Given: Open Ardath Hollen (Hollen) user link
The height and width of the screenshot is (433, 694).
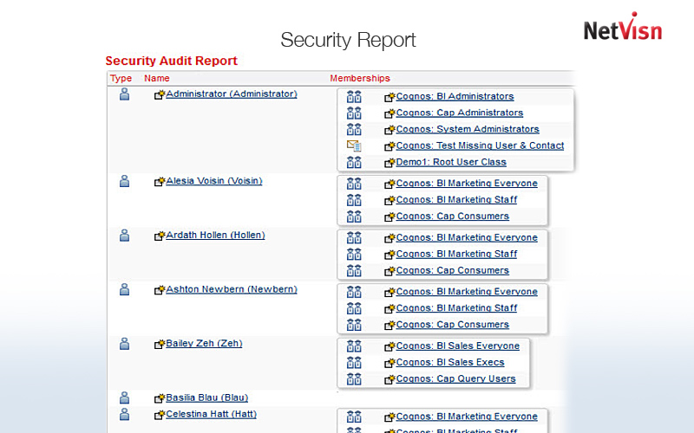Looking at the screenshot, I should click(215, 236).
